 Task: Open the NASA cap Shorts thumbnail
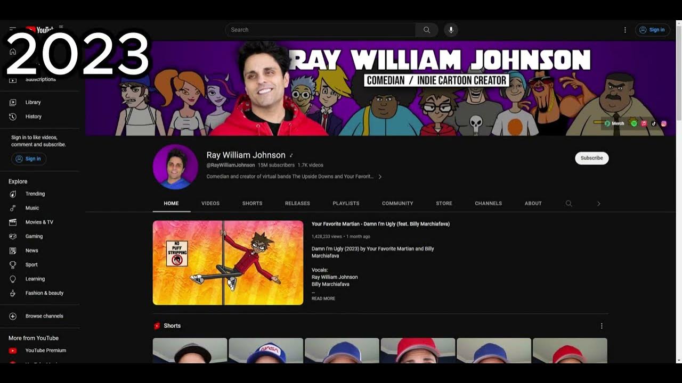tap(266, 351)
